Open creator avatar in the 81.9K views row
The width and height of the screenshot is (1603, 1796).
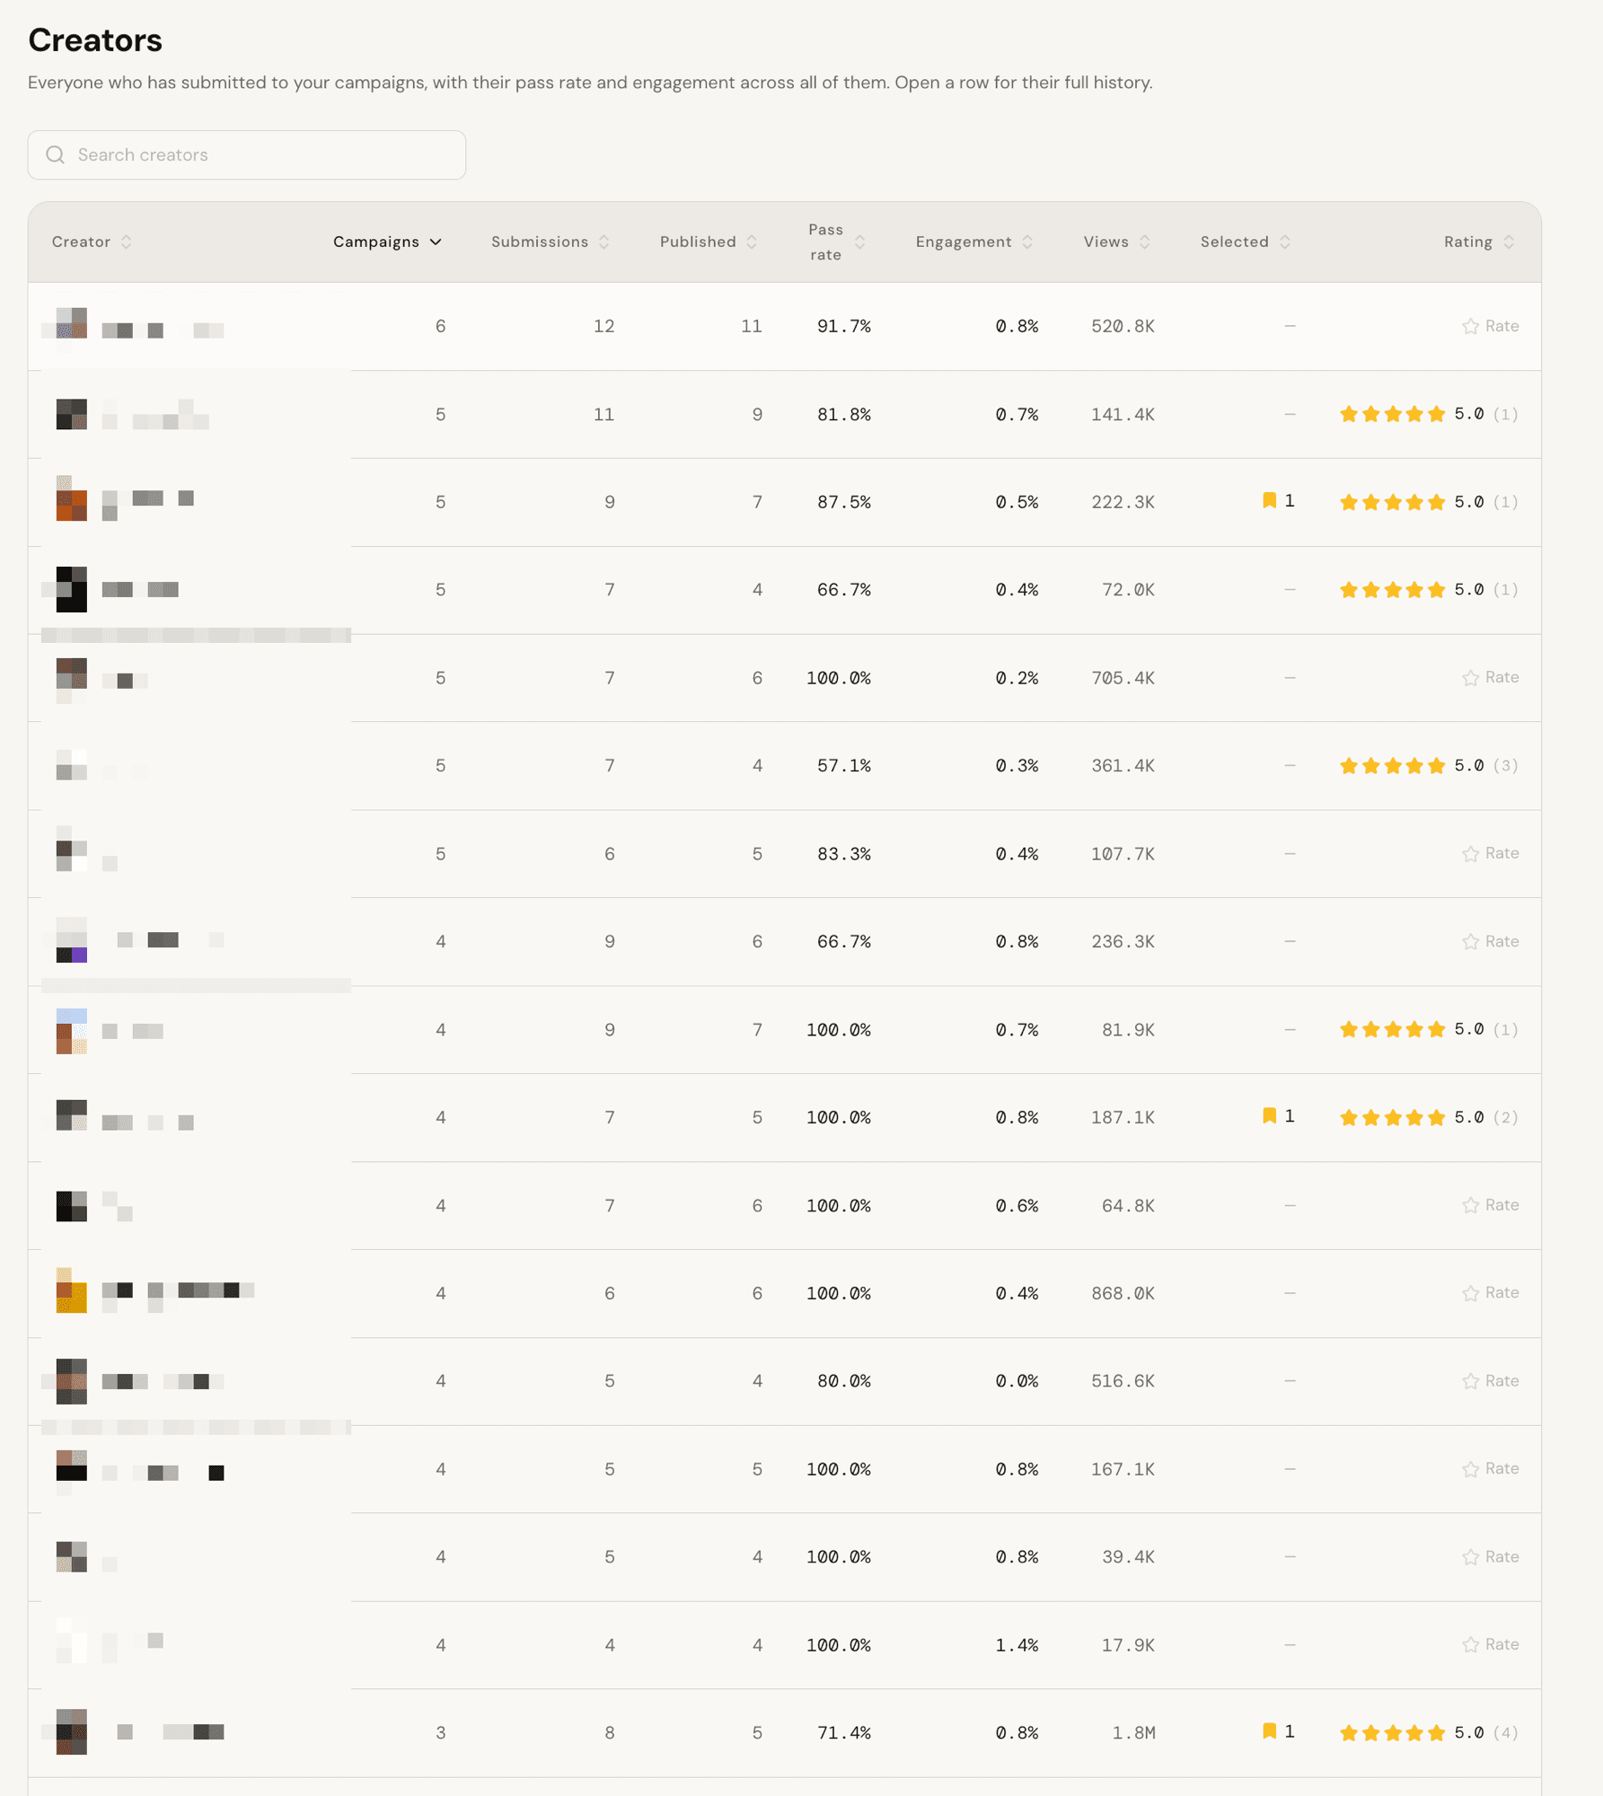[x=72, y=1031]
